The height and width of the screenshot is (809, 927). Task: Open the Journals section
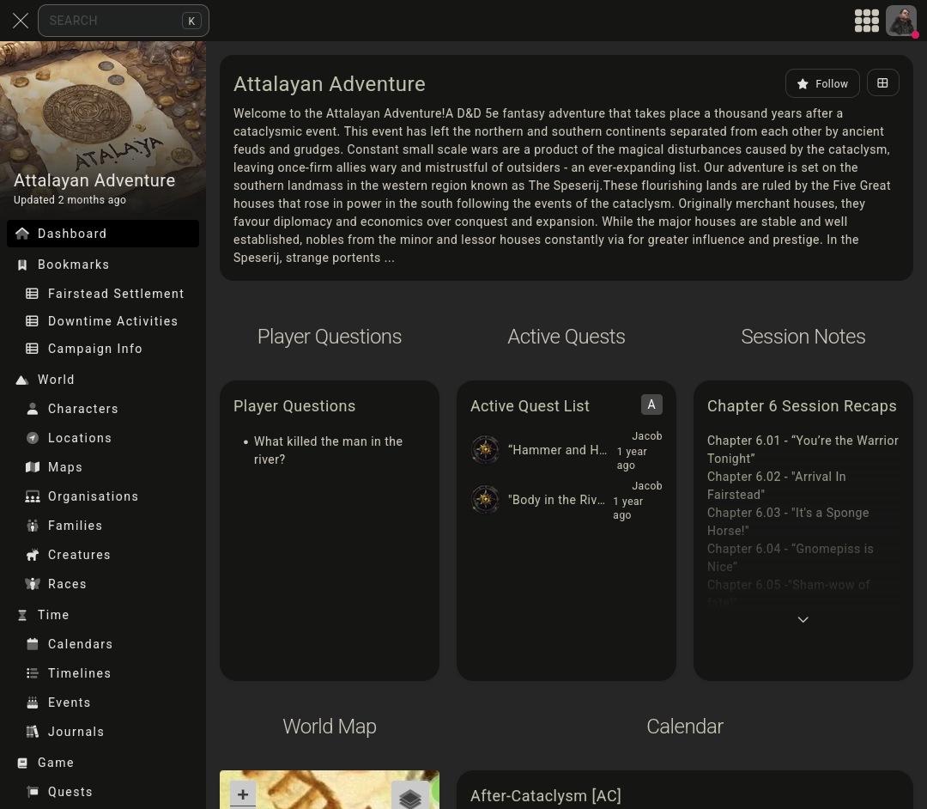76,732
